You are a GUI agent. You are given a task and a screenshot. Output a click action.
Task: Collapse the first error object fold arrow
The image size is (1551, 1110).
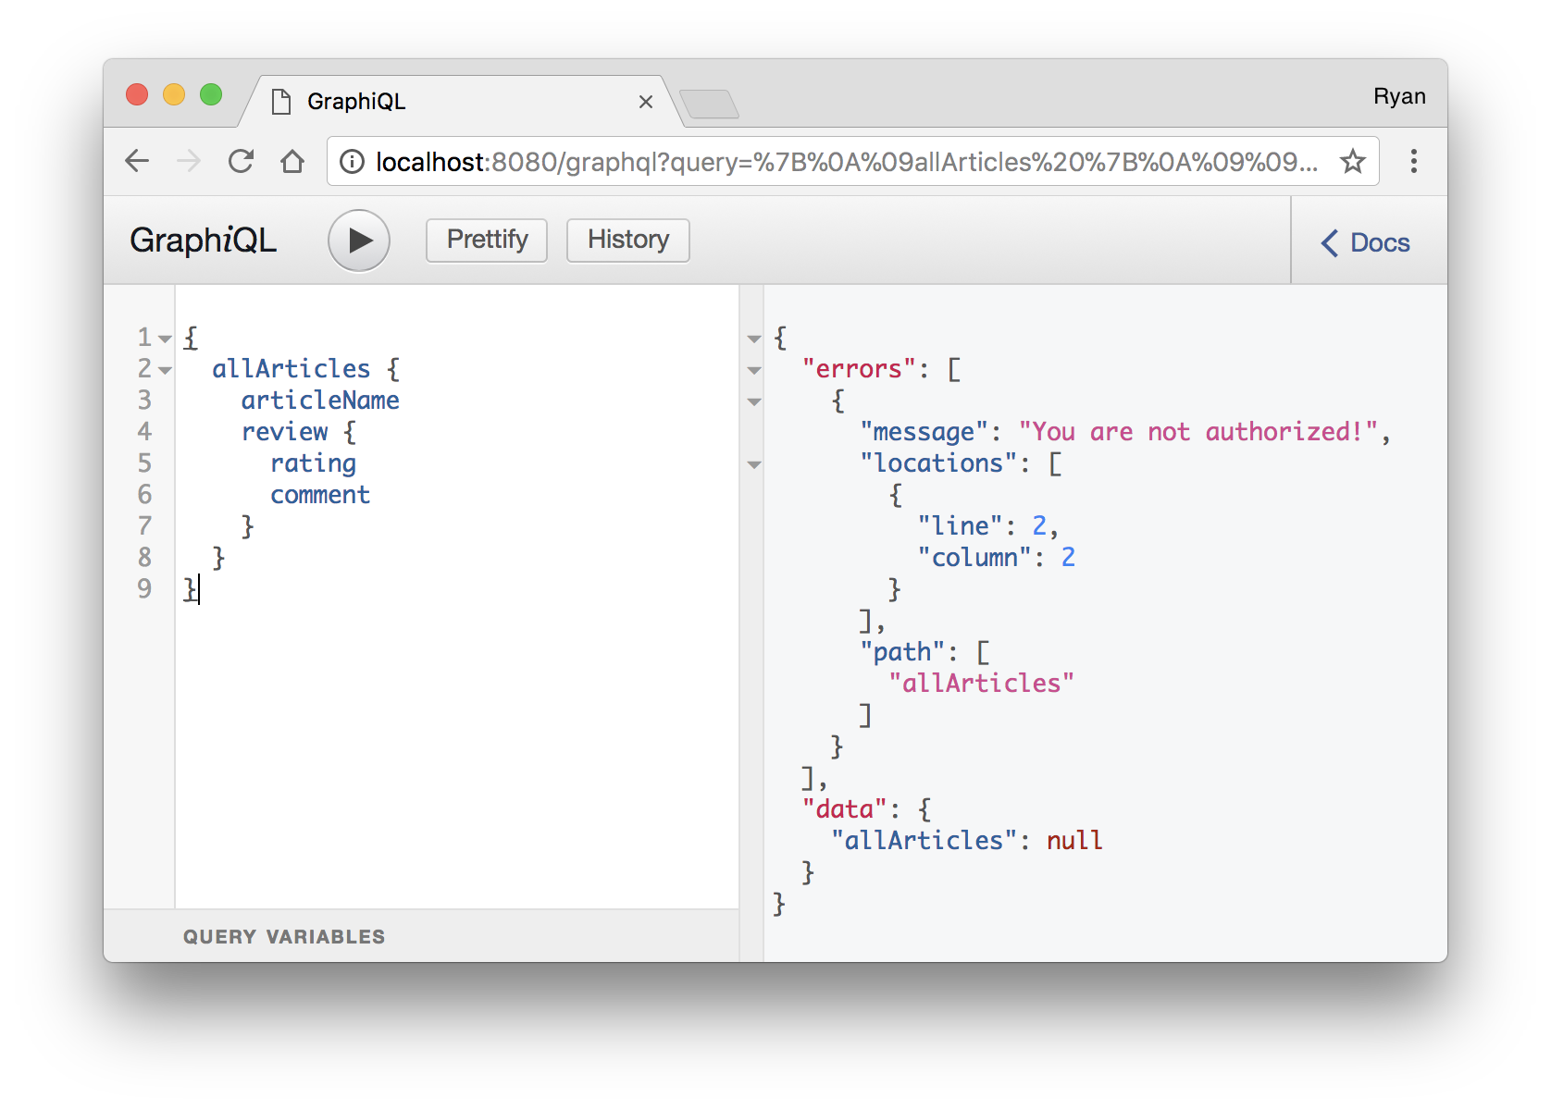754,401
